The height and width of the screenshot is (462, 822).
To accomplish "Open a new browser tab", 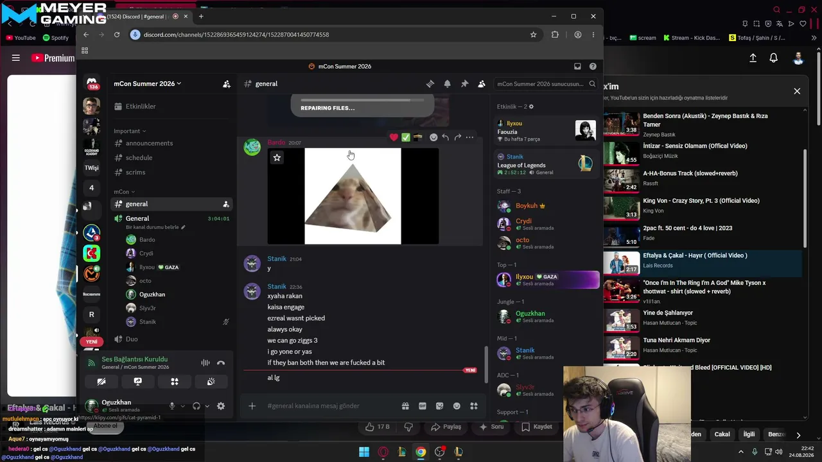I will pyautogui.click(x=201, y=16).
